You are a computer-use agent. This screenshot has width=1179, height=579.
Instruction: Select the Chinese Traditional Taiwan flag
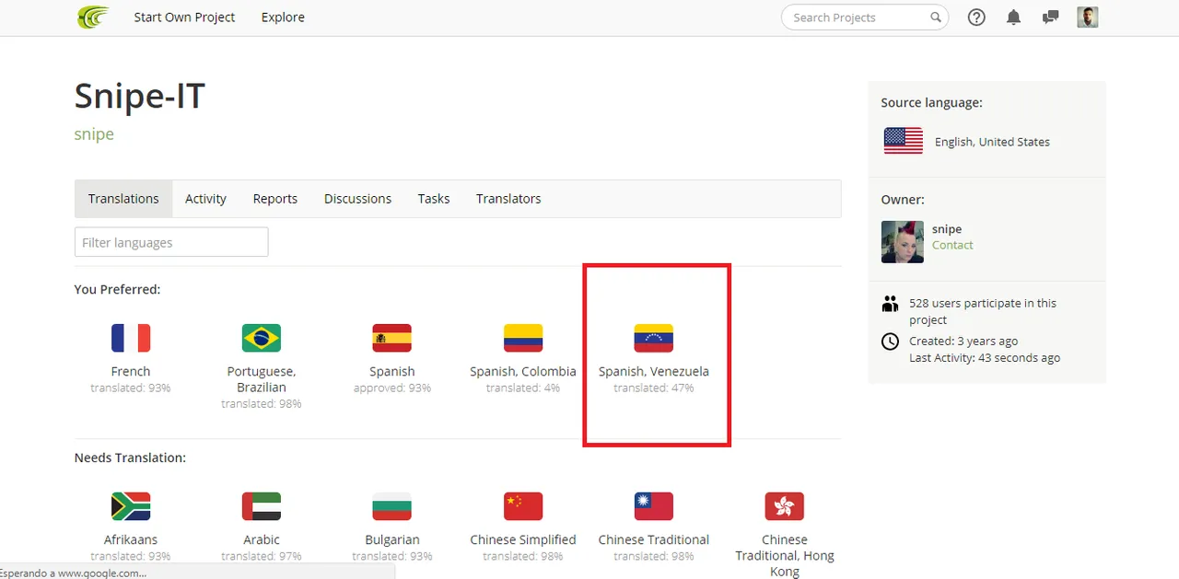coord(654,506)
